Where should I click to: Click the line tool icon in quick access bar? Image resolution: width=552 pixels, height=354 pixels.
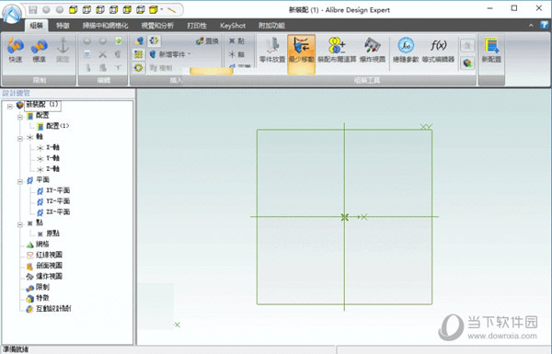(171, 10)
